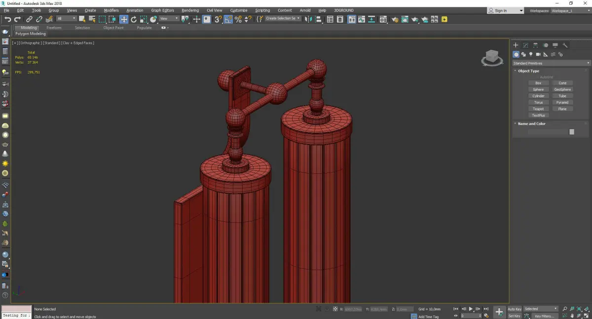Click the Bind to Space Warp icon
Image resolution: width=592 pixels, height=319 pixels.
click(x=49, y=19)
